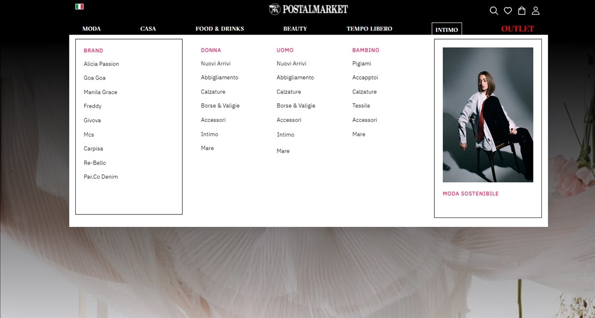Open Abbigliamento under DONNA
The image size is (595, 318).
(220, 77)
